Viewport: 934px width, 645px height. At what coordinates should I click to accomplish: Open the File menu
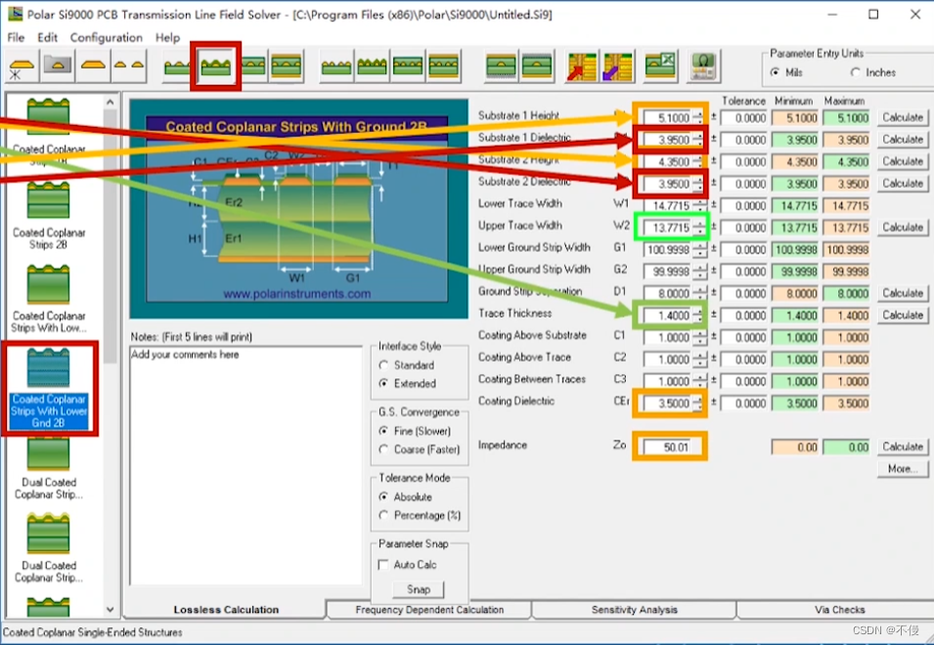tap(16, 37)
